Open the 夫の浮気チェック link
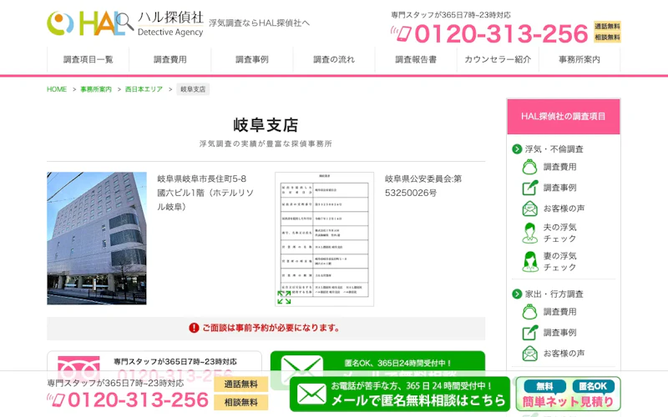 559,234
